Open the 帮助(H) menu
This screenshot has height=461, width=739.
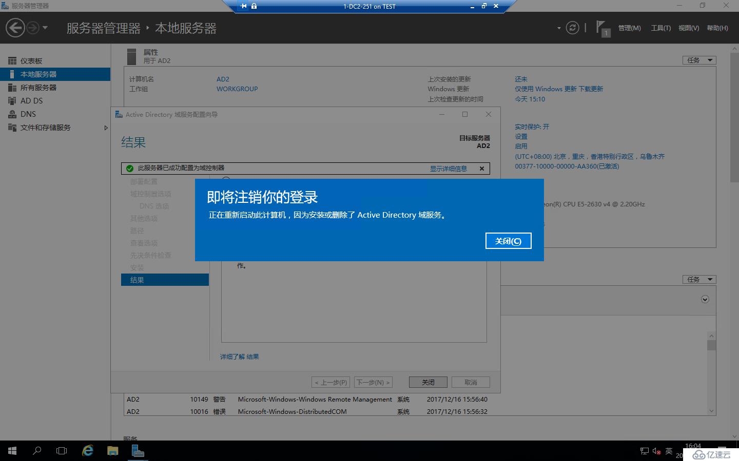click(717, 28)
